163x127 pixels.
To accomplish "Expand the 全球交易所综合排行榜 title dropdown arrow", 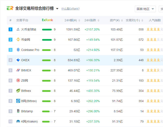I will coord(57,9).
